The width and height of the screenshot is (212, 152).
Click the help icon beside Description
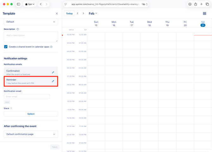click(x=17, y=29)
